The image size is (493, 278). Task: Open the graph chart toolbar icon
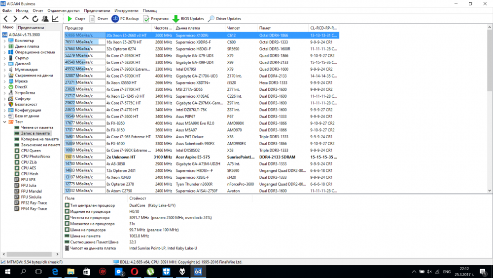55,19
